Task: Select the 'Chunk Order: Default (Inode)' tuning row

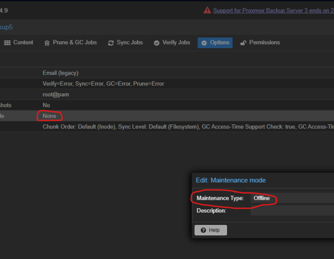Action: click(167, 127)
